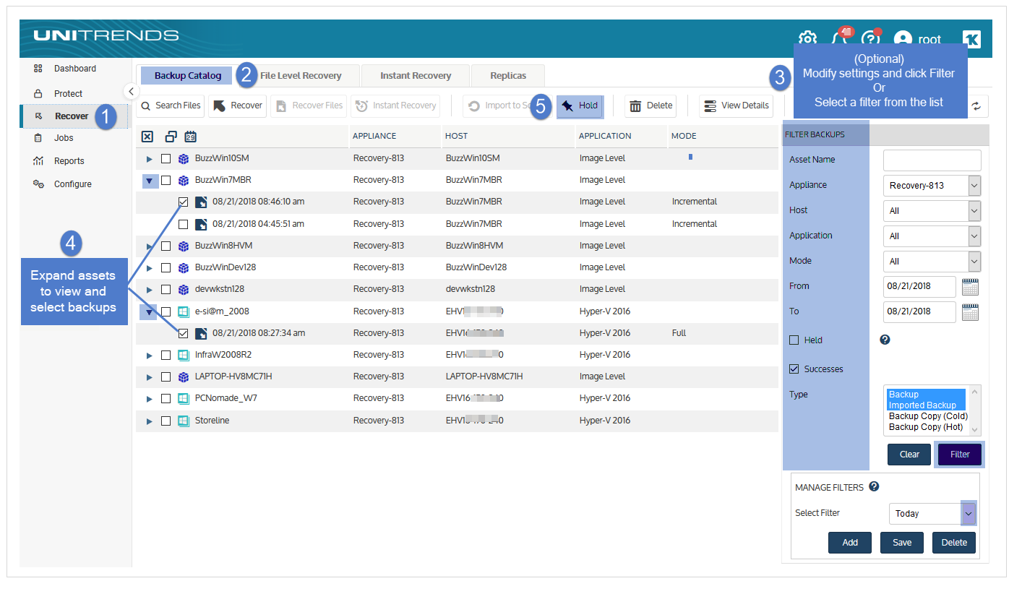Click the Storeline Hyper-V asset icon
Image resolution: width=1022 pixels, height=594 pixels.
coord(183,421)
